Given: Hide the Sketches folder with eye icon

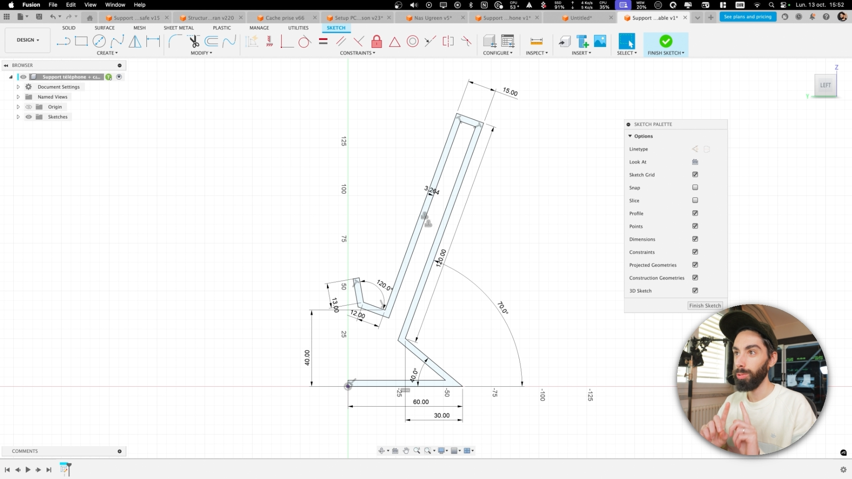Looking at the screenshot, I should (x=29, y=117).
